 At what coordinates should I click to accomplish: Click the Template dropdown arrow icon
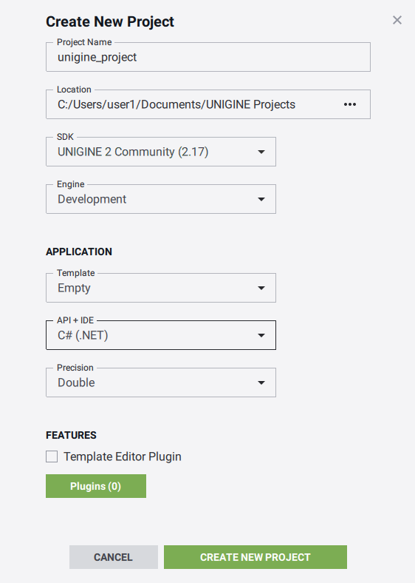tap(261, 288)
